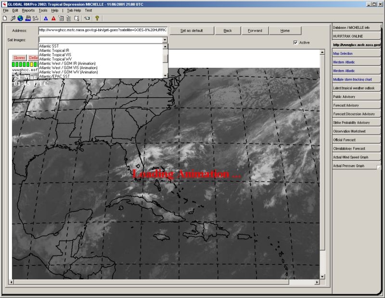
Task: Switch to Map Selection tab
Action: coord(356,53)
